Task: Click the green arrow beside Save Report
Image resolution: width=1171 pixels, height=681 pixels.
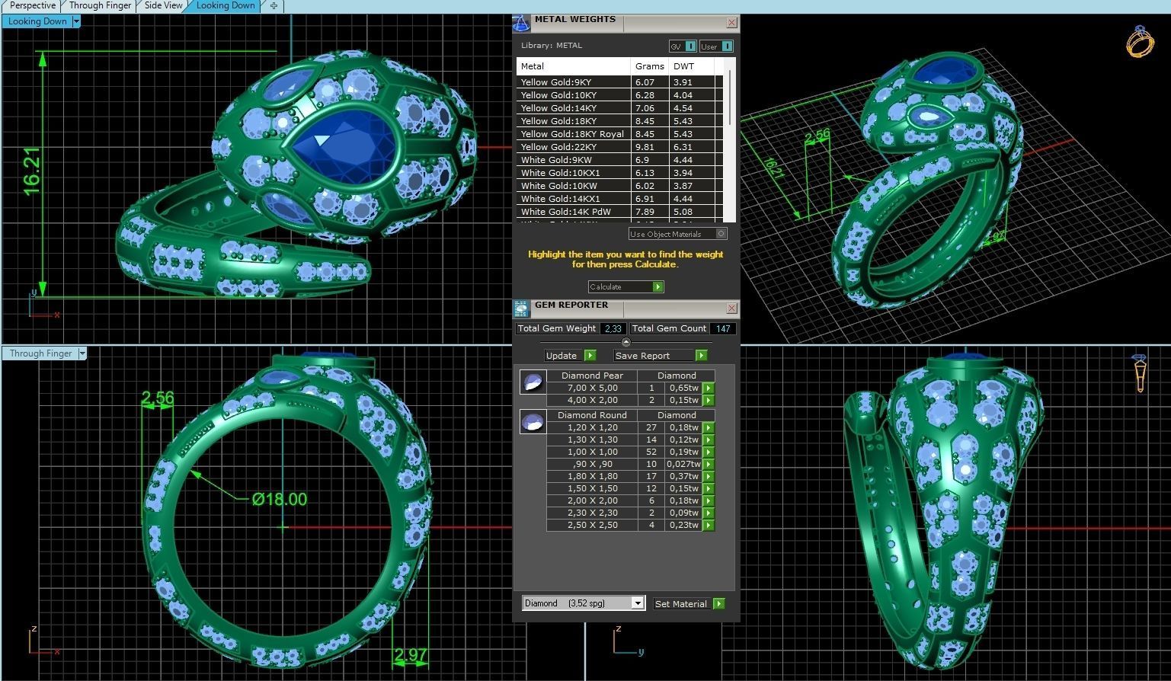Action: click(701, 355)
